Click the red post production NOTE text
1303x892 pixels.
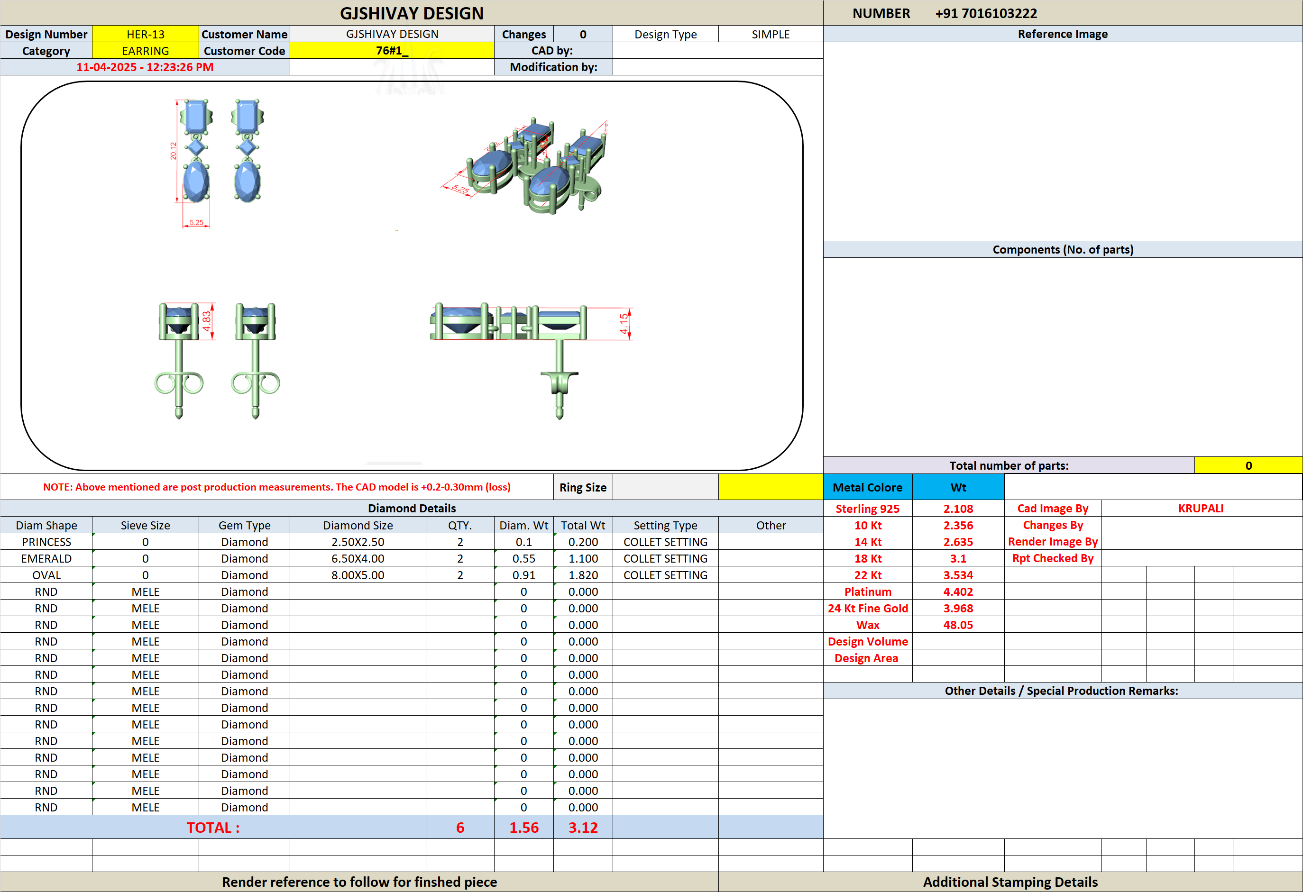277,487
